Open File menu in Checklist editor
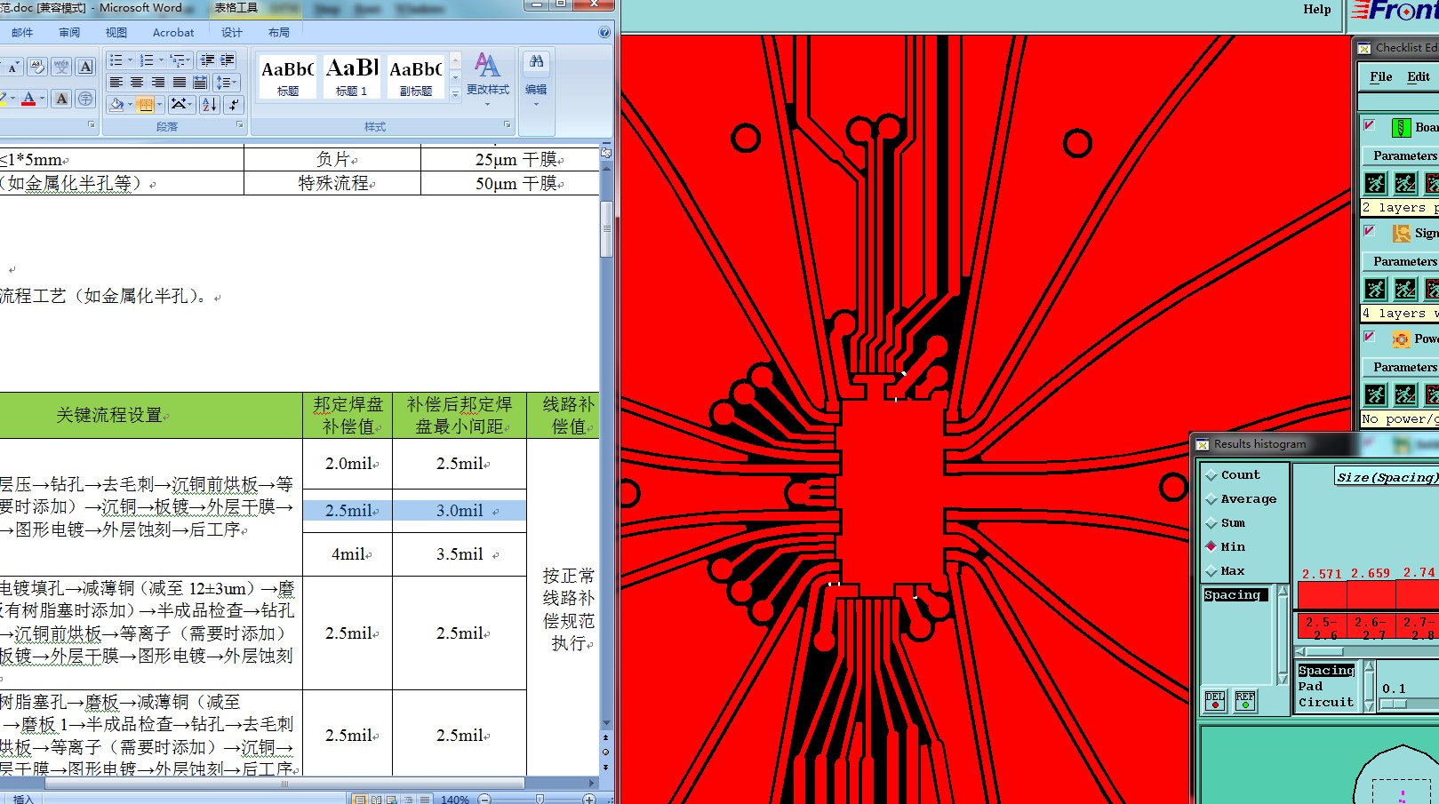This screenshot has width=1439, height=804. [x=1381, y=77]
